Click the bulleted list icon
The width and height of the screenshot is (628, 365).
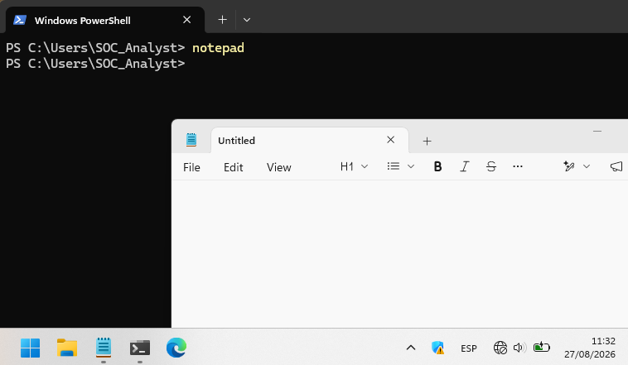coord(394,166)
